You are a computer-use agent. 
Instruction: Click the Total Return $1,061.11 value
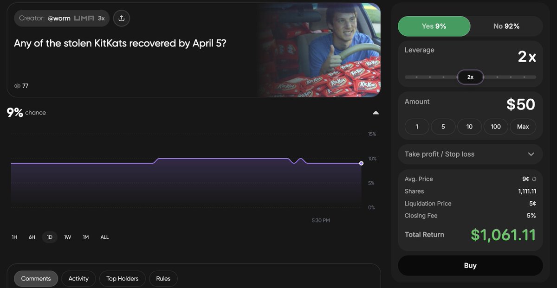pyautogui.click(x=504, y=235)
